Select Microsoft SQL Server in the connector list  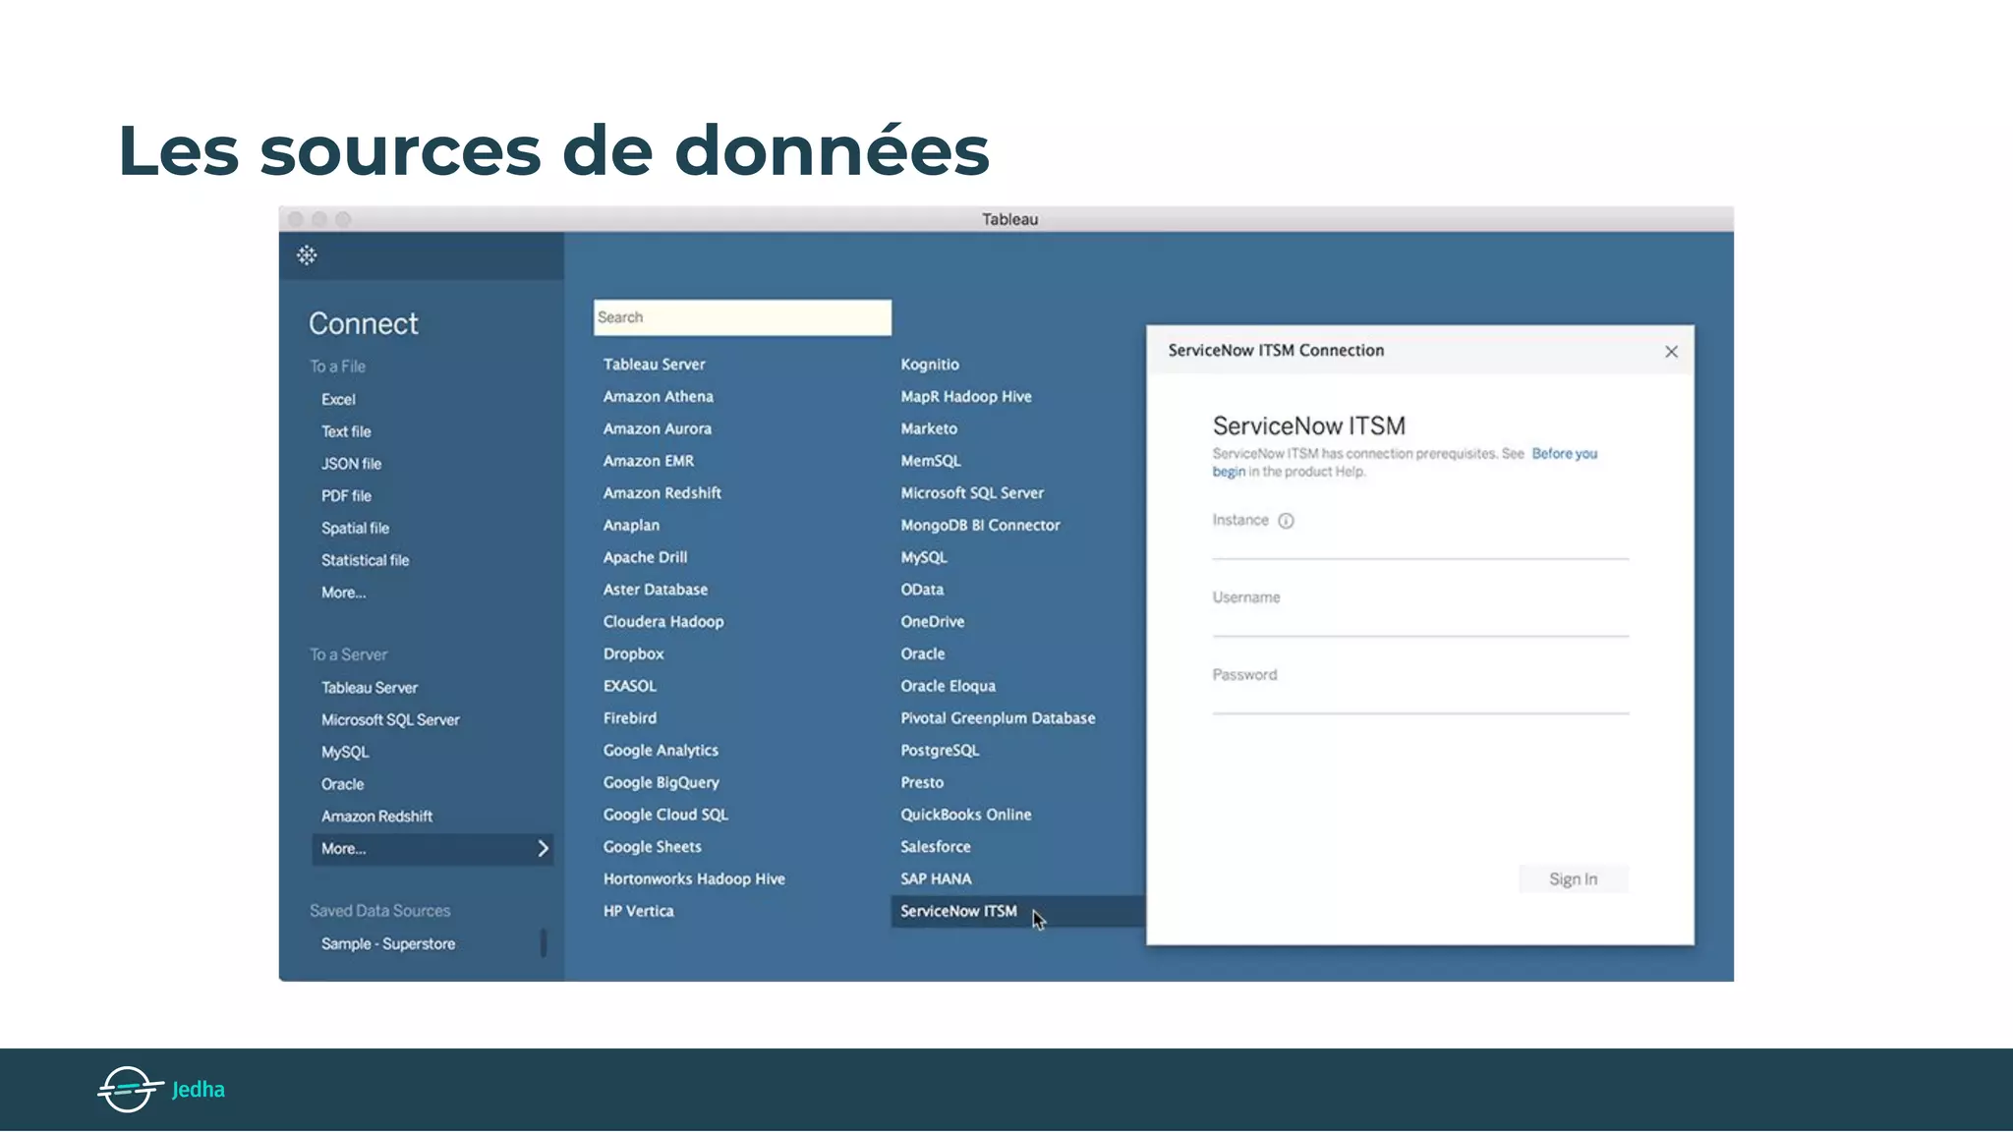point(972,493)
